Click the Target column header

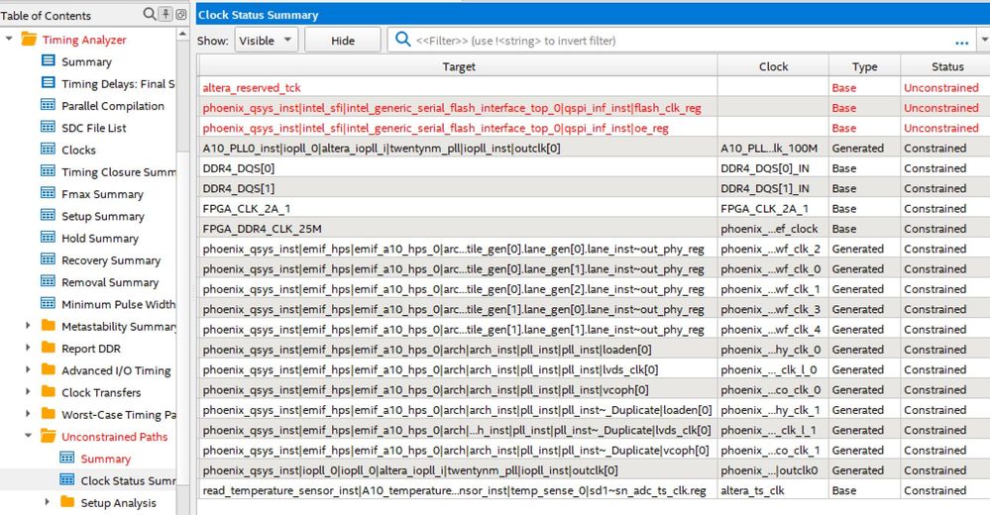[458, 66]
